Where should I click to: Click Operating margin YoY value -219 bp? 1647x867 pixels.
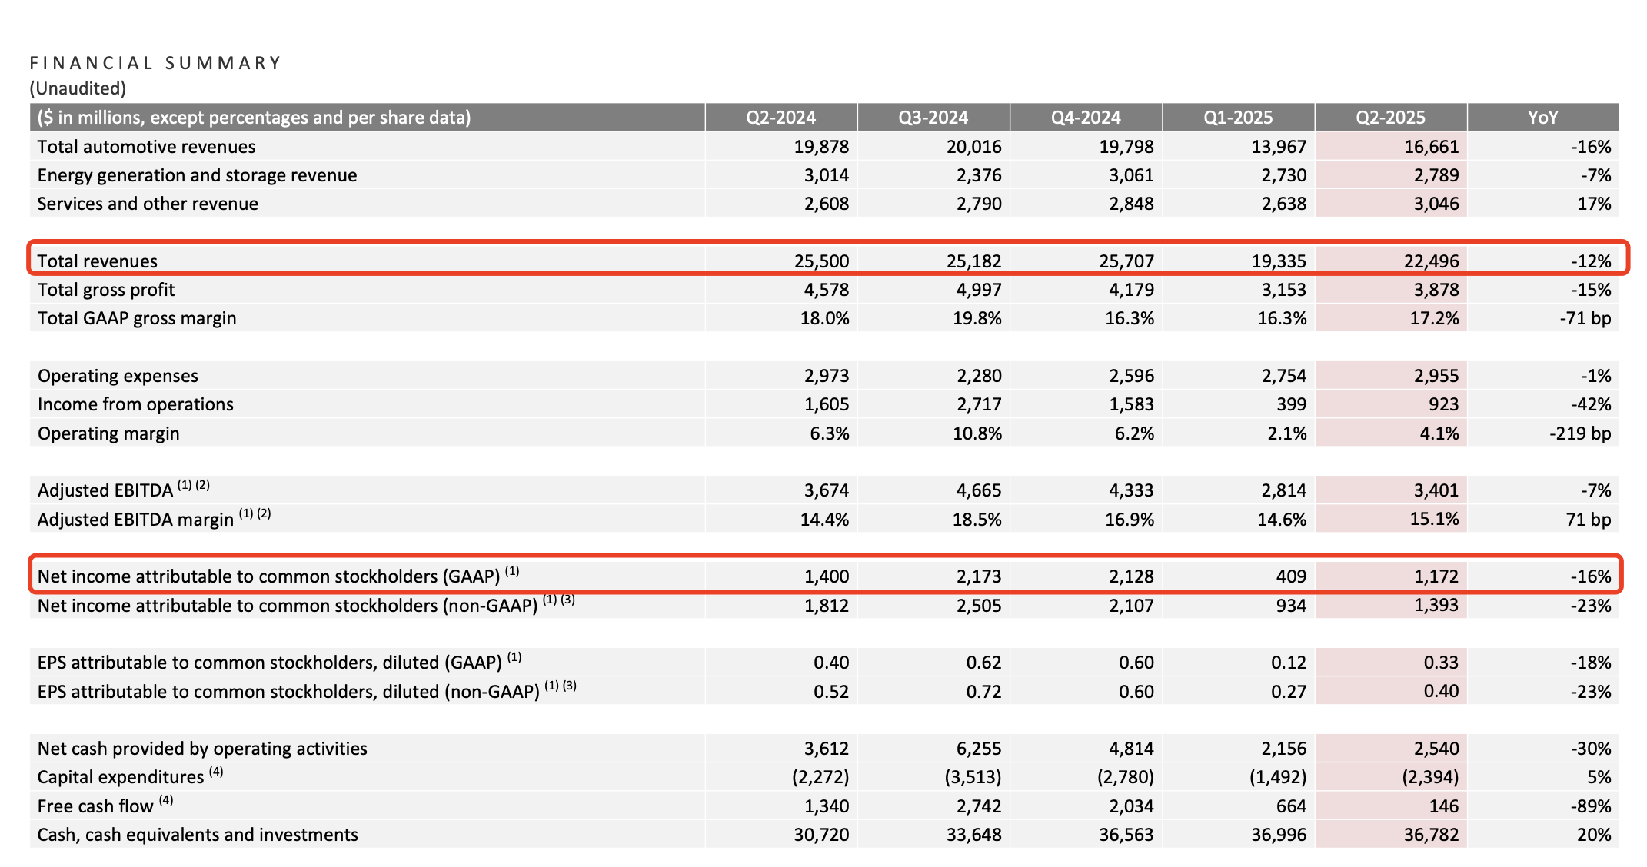[x=1579, y=433]
